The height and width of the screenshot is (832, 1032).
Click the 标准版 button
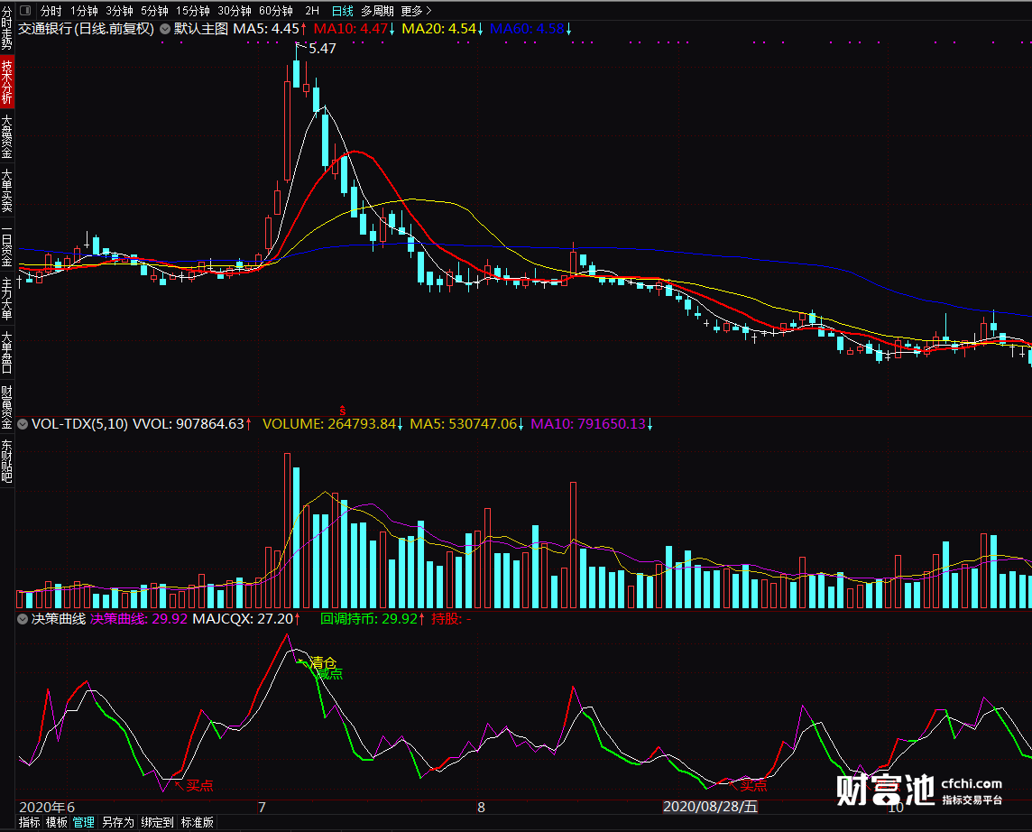point(197,822)
